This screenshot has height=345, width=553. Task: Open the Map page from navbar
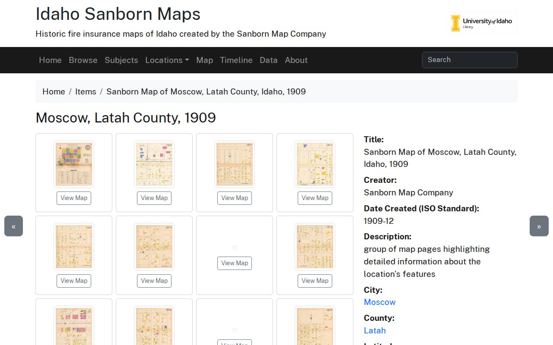click(x=204, y=60)
